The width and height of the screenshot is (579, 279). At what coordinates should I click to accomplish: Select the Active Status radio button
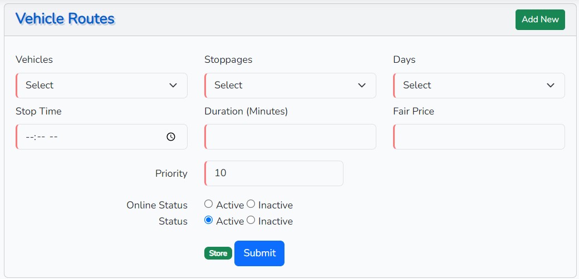pyautogui.click(x=209, y=220)
